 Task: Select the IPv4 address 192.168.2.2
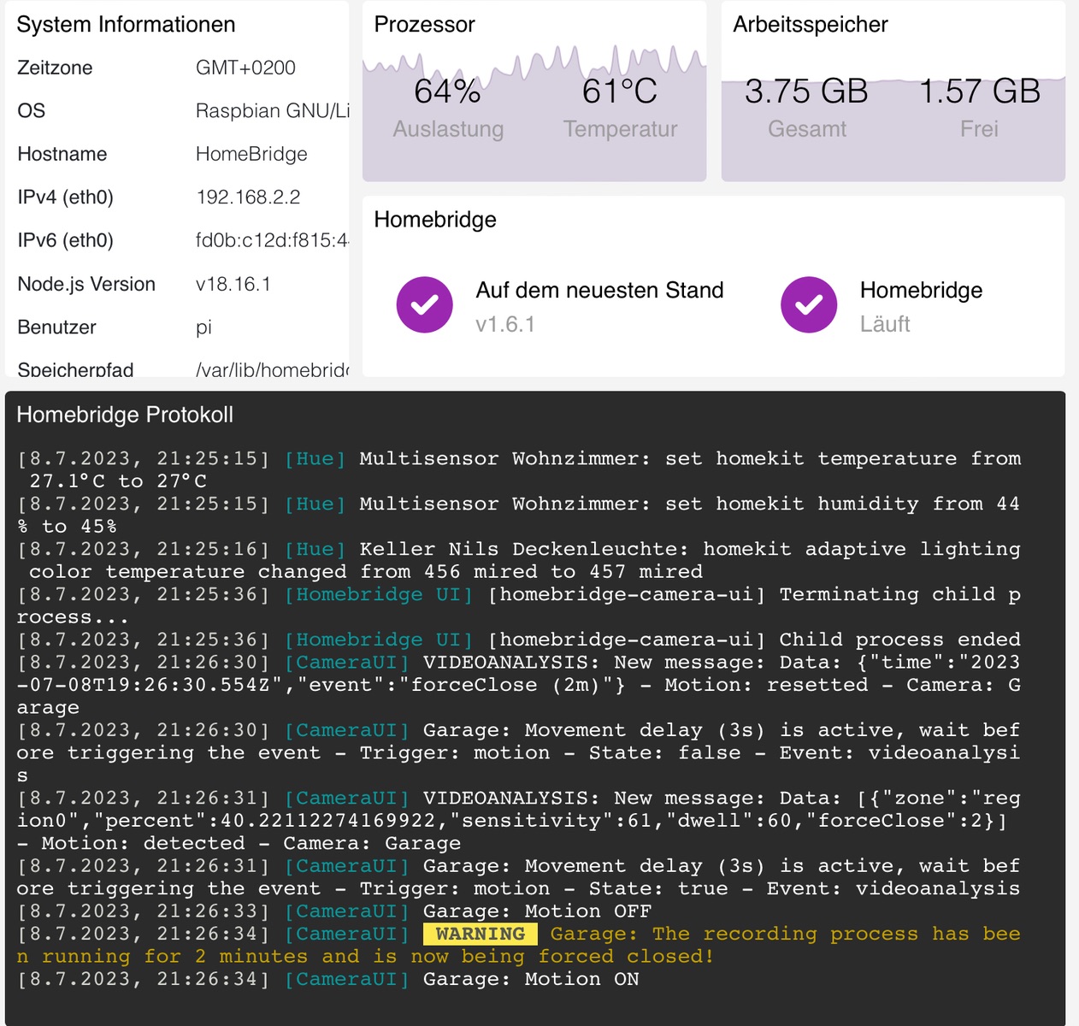(x=248, y=198)
